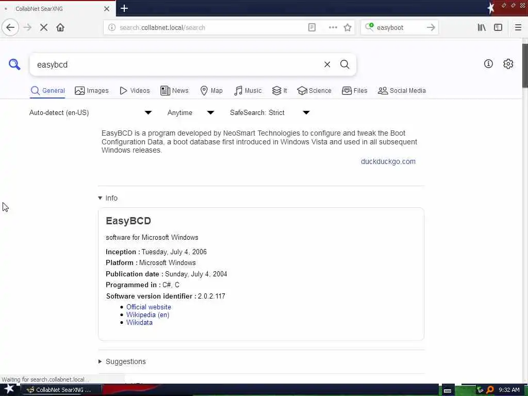The image size is (528, 396).
Task: Open SearXNG preferences gear icon
Action: [508, 63]
